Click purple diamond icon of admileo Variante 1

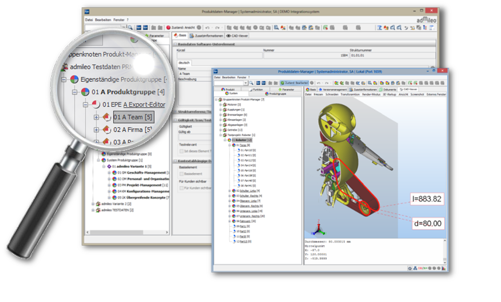point(109,166)
